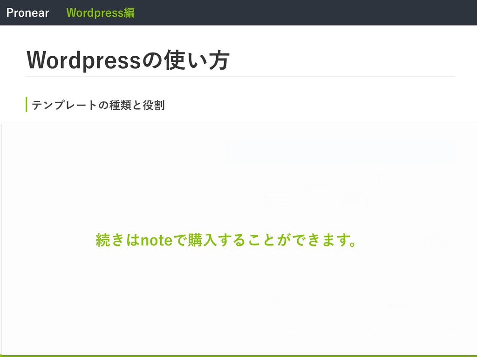Image resolution: width=477 pixels, height=357 pixels.
Task: Select the Wordpress編 navigation item
Action: click(x=101, y=13)
